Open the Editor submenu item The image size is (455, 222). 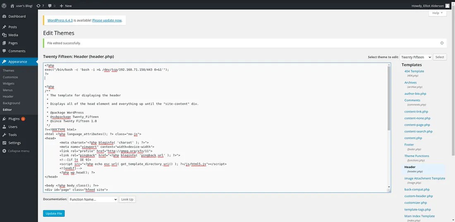[x=7, y=110]
